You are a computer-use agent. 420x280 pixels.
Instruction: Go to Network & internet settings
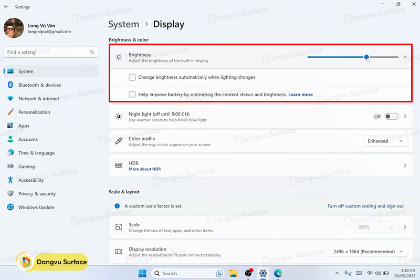click(x=38, y=99)
